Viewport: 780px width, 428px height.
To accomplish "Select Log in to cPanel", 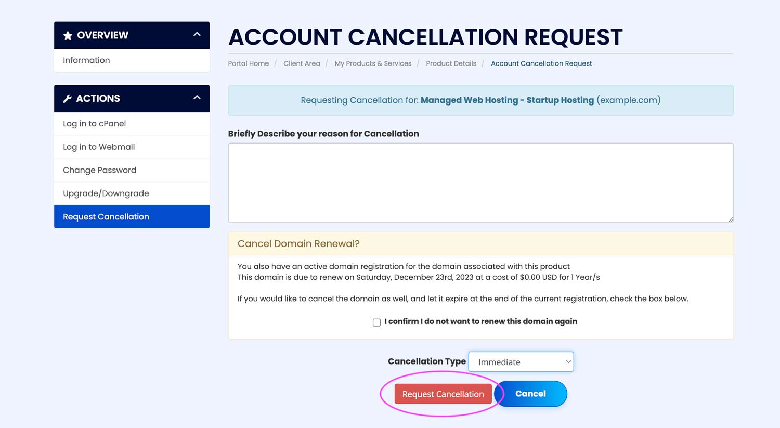I will (x=94, y=124).
